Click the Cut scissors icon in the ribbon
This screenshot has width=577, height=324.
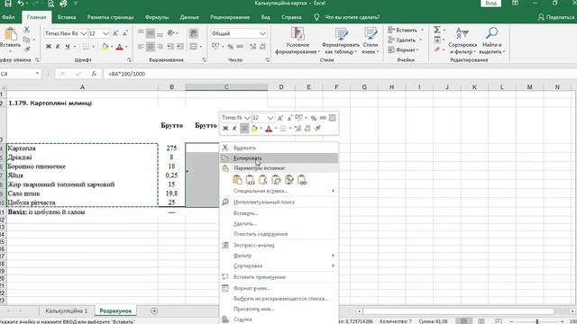pos(26,30)
